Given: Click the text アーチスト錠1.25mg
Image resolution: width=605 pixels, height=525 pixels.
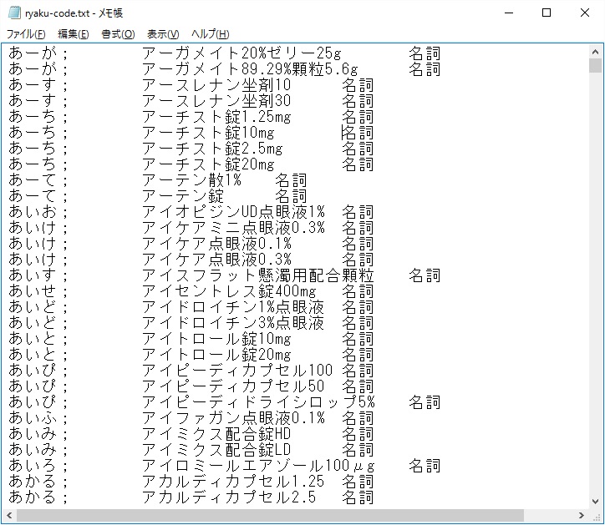Looking at the screenshot, I should click(216, 116).
